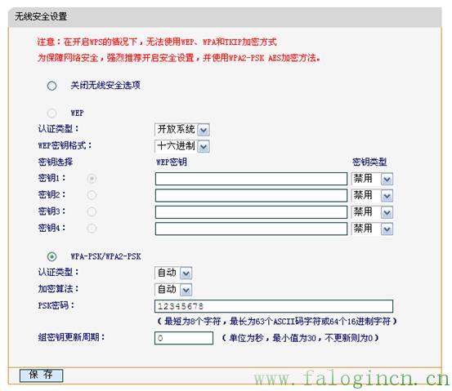Click the WEP密钥格式 label
This screenshot has height=391, width=452.
point(65,145)
